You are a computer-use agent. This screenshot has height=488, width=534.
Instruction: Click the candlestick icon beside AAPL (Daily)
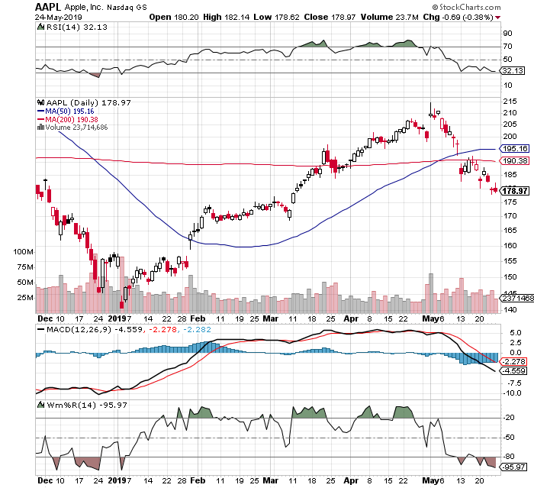click(41, 102)
